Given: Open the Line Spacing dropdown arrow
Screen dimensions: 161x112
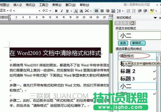Looking at the screenshot, I should [x=123, y=11].
